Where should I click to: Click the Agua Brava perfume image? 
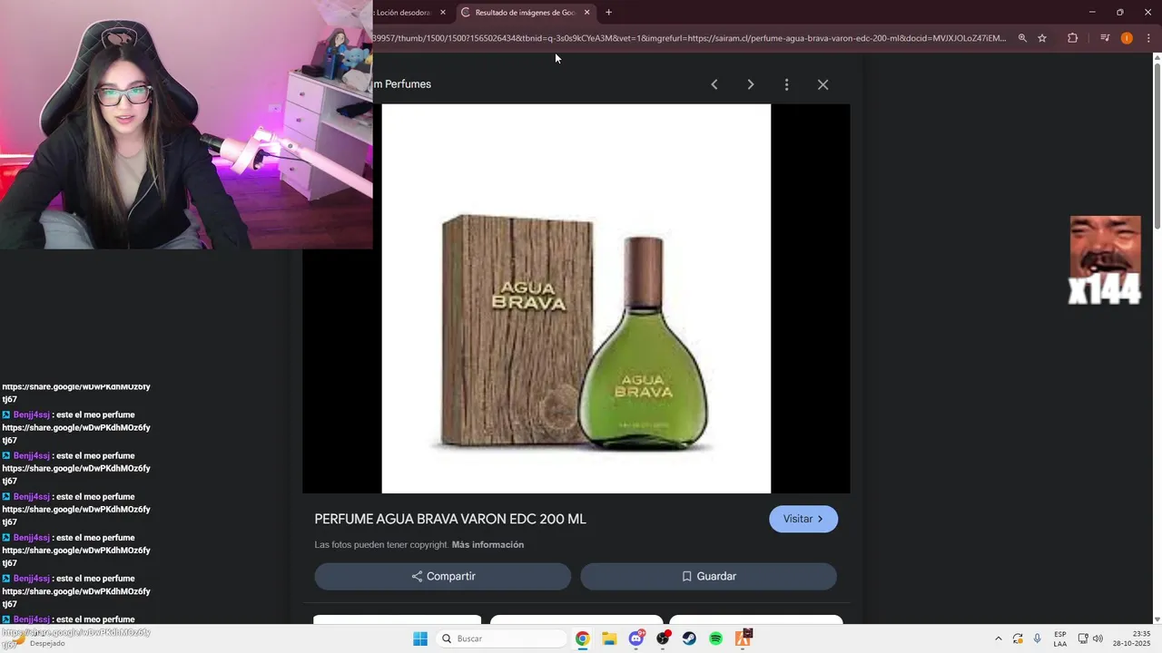click(x=576, y=298)
